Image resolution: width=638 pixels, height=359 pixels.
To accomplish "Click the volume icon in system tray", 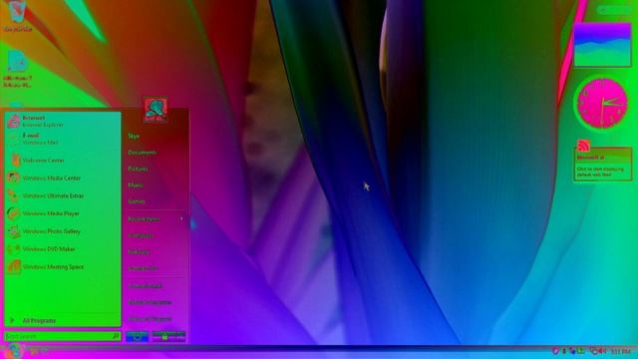I will pos(601,350).
